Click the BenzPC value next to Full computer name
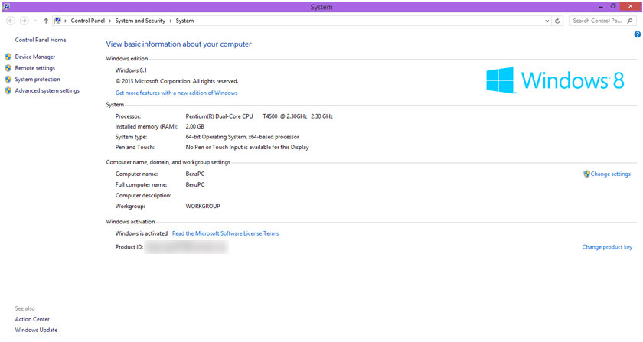This screenshot has width=643, height=342. click(x=195, y=184)
